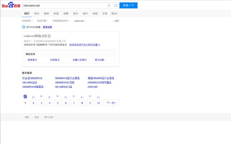
Task: Open related search networkland清华量化
Action: point(100,82)
